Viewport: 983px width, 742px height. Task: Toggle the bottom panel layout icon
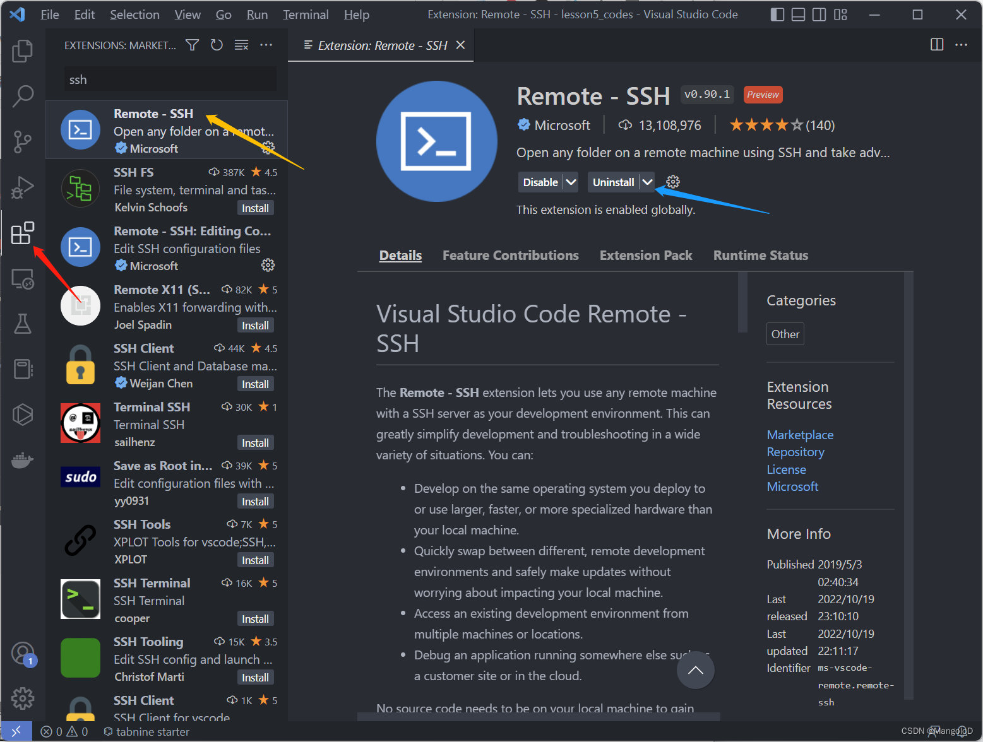click(799, 15)
